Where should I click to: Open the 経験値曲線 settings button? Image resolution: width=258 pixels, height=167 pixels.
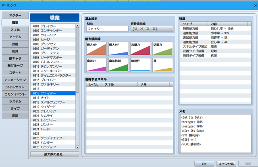(152, 29)
